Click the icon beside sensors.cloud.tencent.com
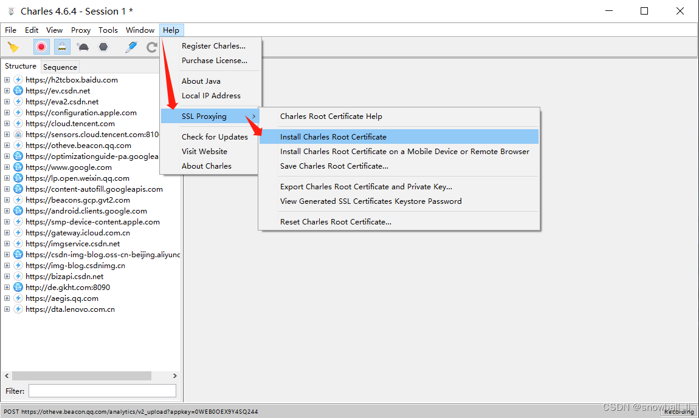 coord(18,135)
